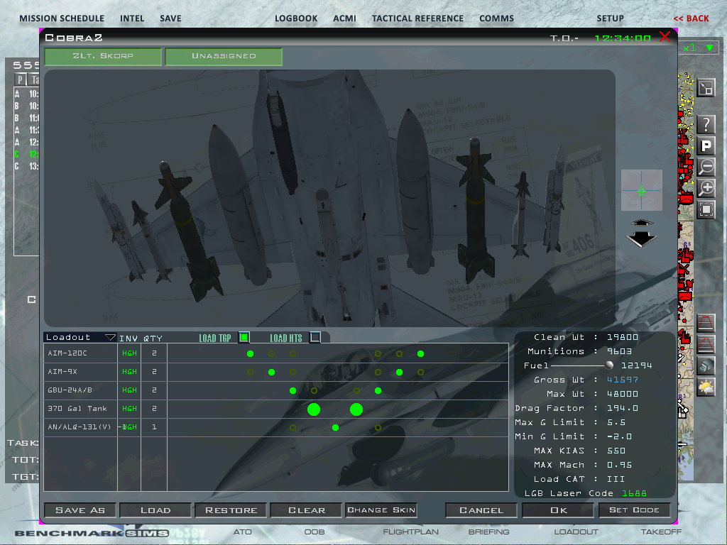Click the map ruler tool icon at top

point(706,87)
